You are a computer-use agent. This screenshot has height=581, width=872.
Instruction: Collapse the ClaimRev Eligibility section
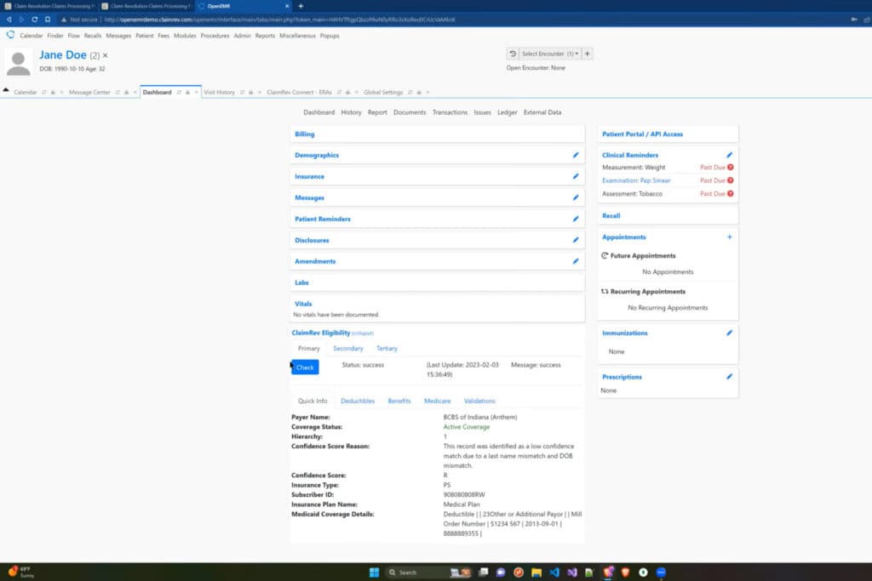pyautogui.click(x=363, y=333)
